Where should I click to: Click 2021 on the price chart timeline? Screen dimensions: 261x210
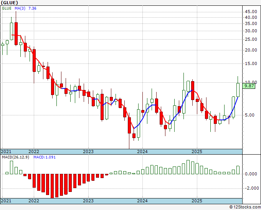(6, 152)
